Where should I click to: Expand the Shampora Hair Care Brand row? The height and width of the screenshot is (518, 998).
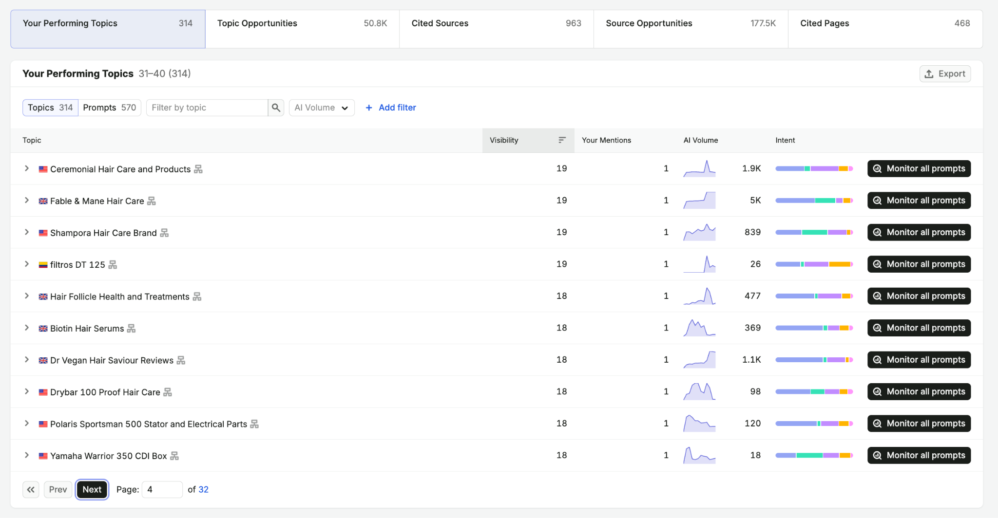click(27, 232)
